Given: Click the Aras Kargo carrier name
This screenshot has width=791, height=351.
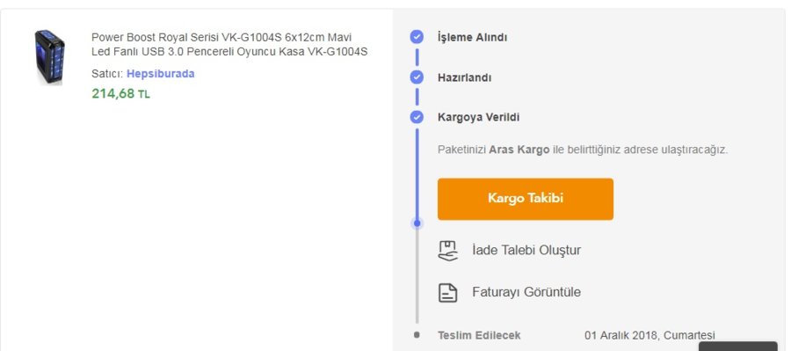Looking at the screenshot, I should (519, 150).
